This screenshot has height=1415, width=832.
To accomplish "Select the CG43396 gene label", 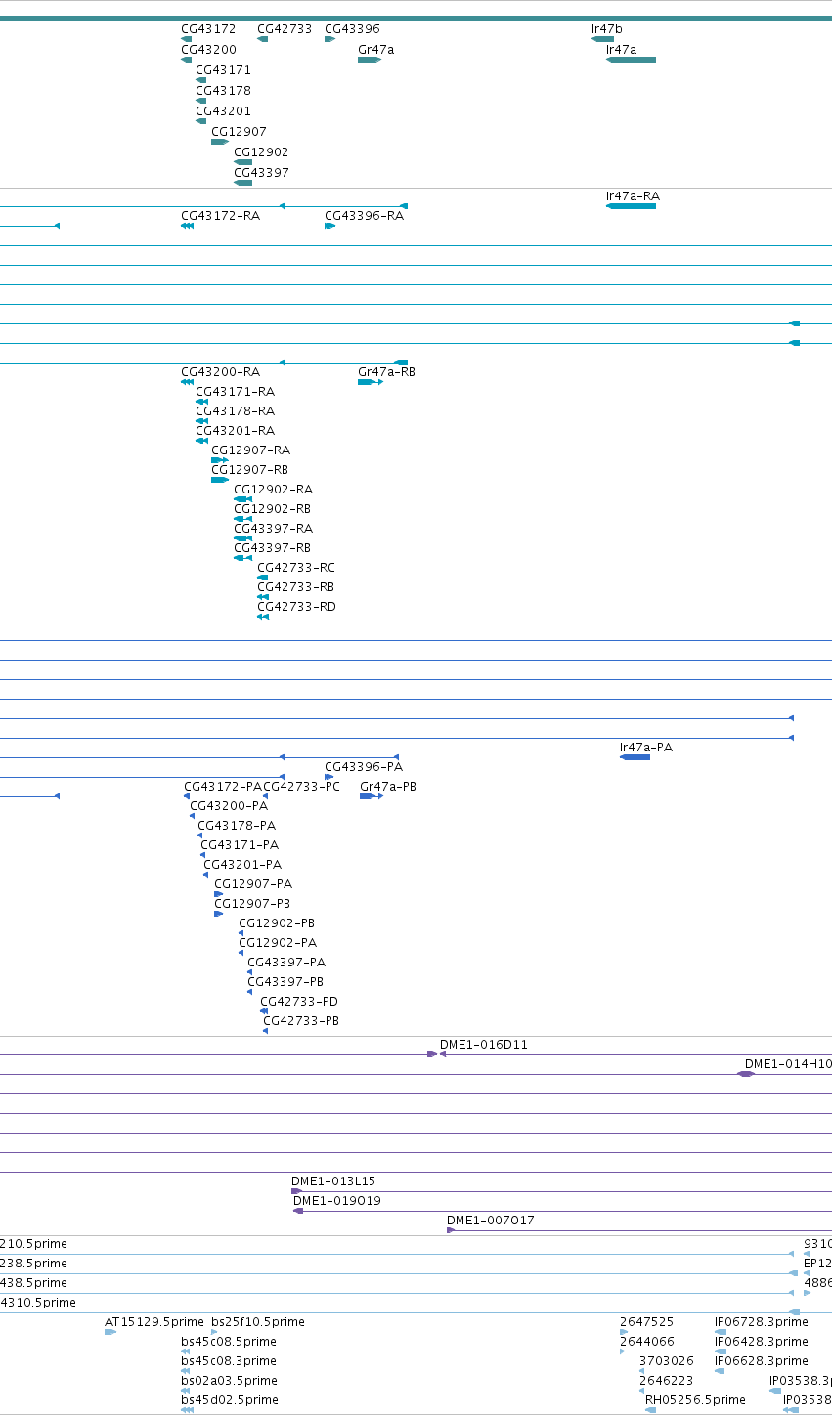I will pos(352,29).
